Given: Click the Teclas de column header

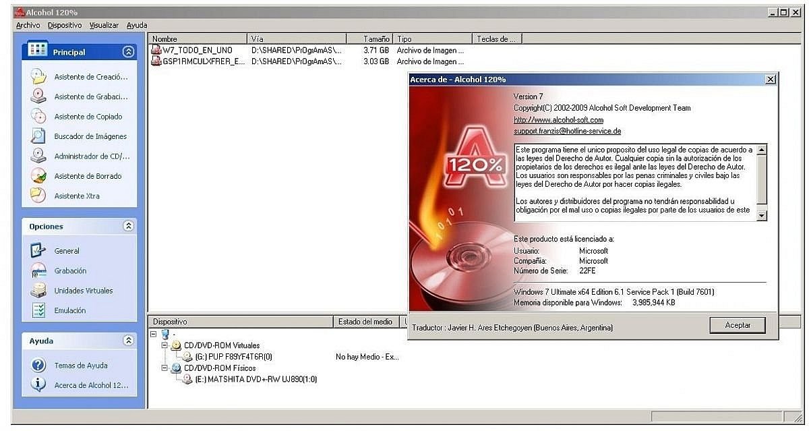Looking at the screenshot, I should (498, 39).
